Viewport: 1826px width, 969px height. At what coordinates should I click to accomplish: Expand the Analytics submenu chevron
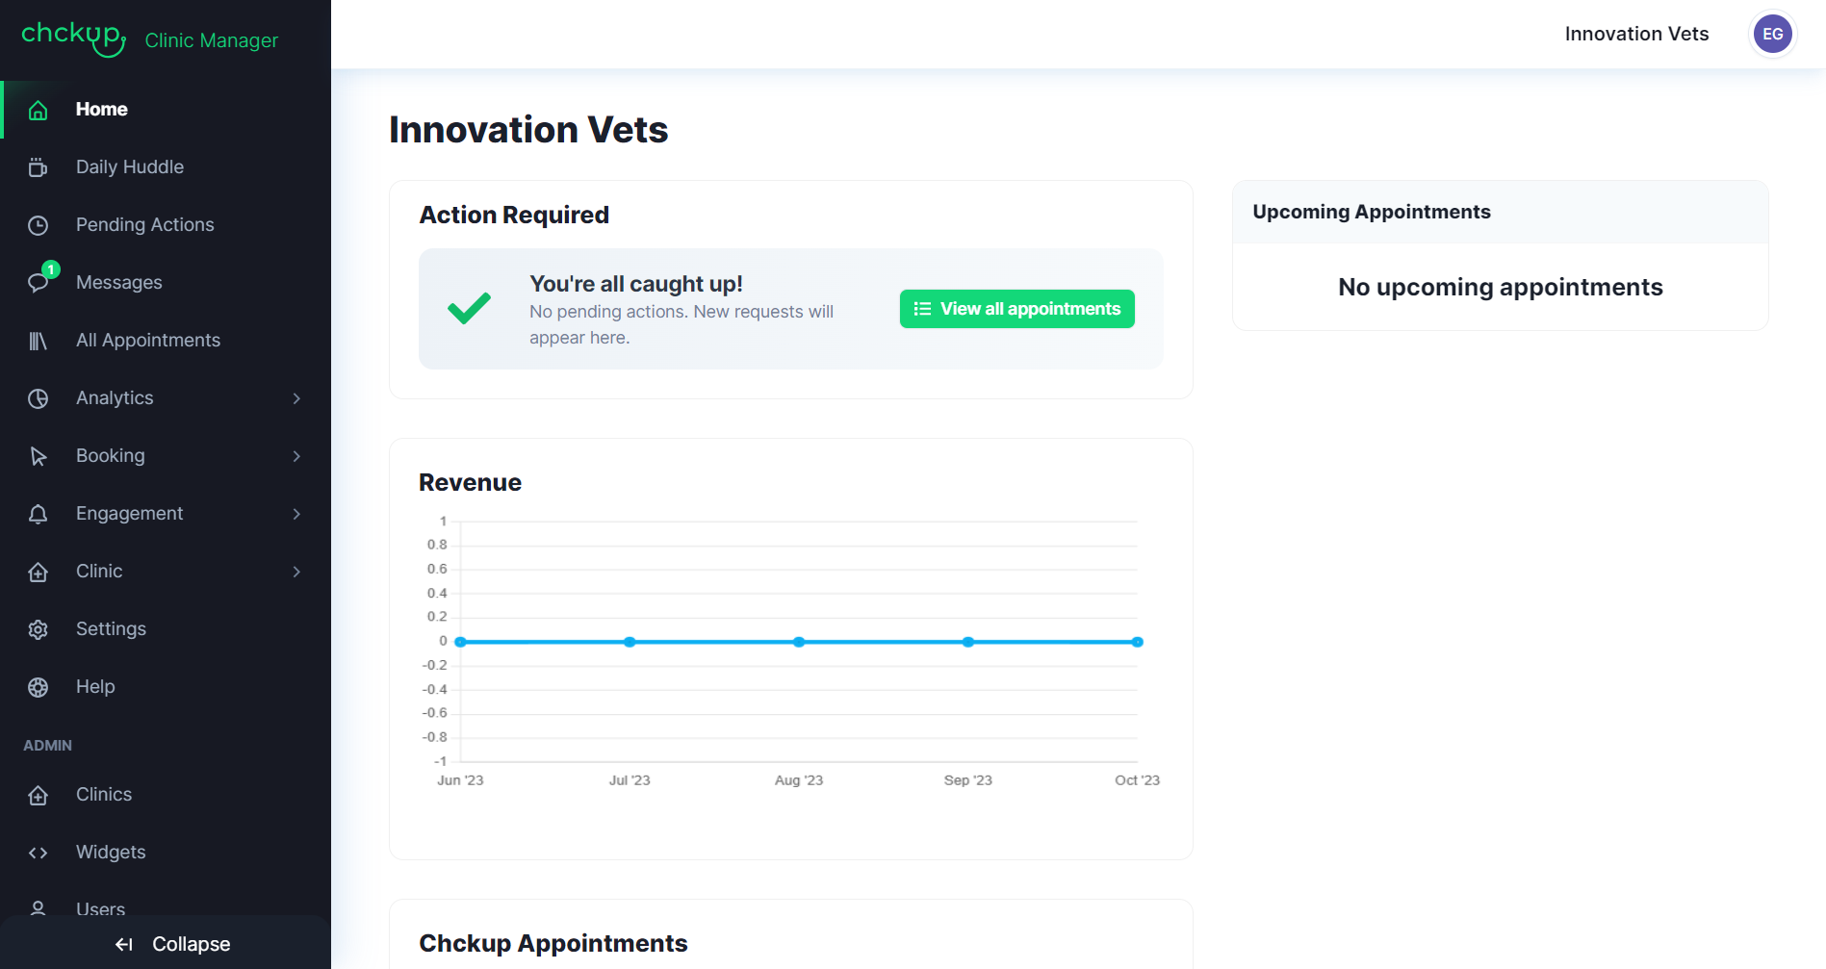(x=296, y=398)
